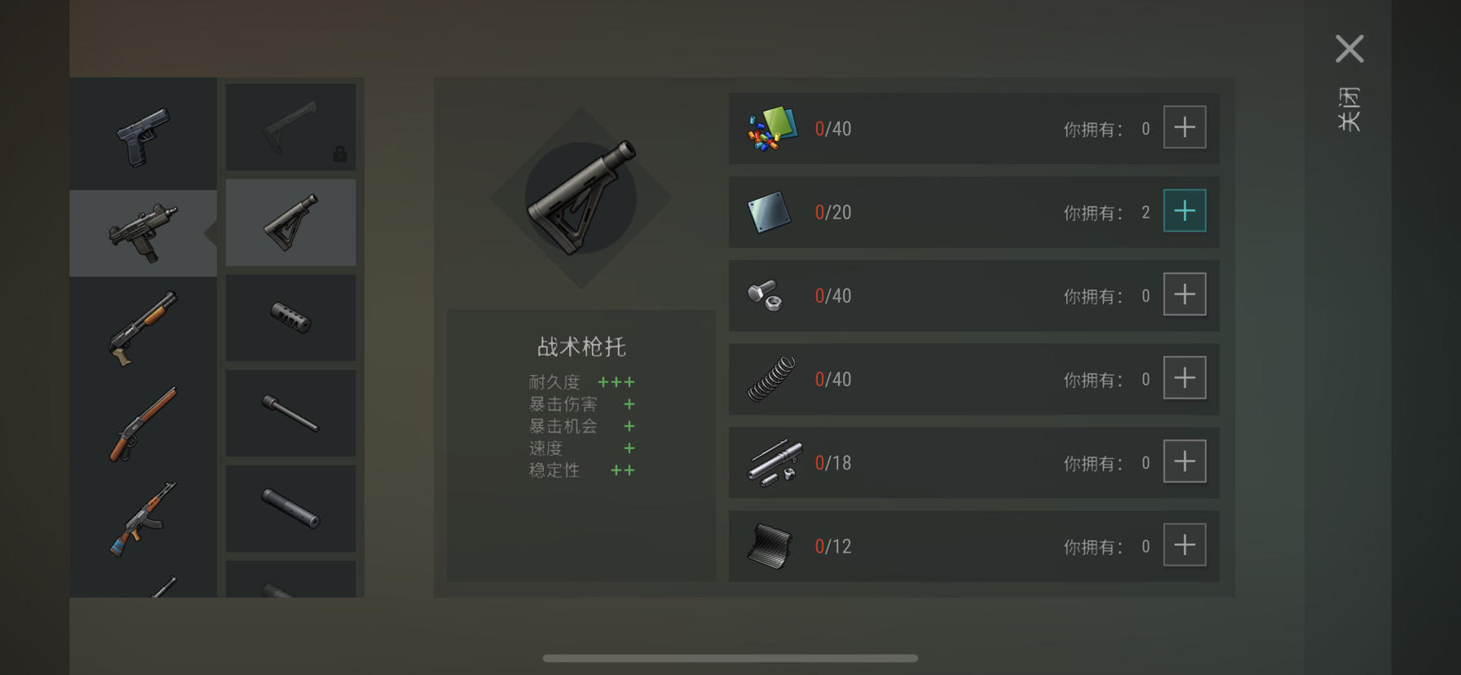Choose the muzzle brake attachment
This screenshot has height=675, width=1461.
[290, 318]
